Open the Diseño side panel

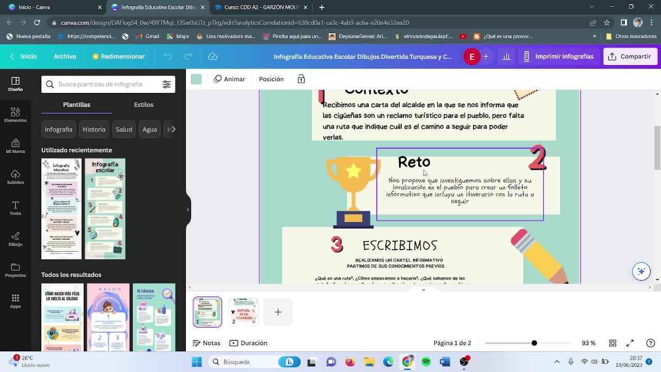pos(15,84)
